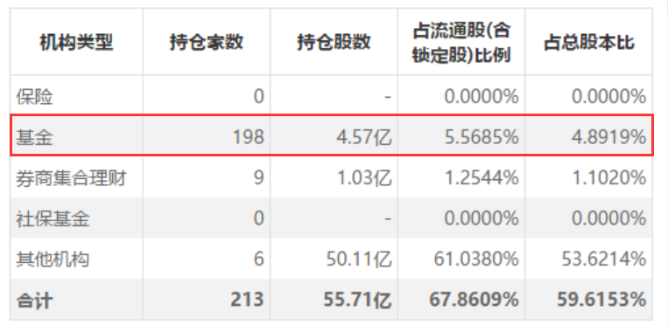This screenshot has height=332, width=668.
Task: Click the 1.2544% cell
Action: pyautogui.click(x=482, y=178)
